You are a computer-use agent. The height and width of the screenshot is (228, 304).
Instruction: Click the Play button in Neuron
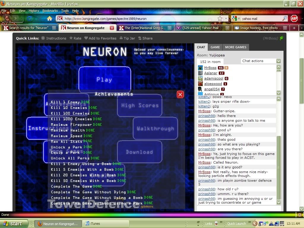click(104, 79)
